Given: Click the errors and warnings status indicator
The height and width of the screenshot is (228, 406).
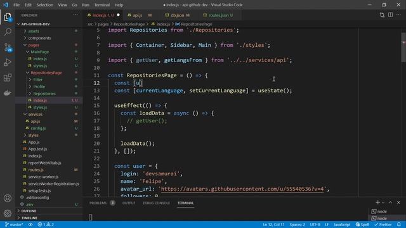Looking at the screenshot, I should tap(46, 224).
